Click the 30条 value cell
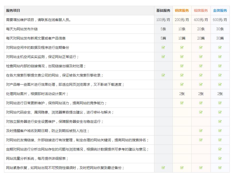This screenshot has width=235, height=178. [x=220, y=29]
